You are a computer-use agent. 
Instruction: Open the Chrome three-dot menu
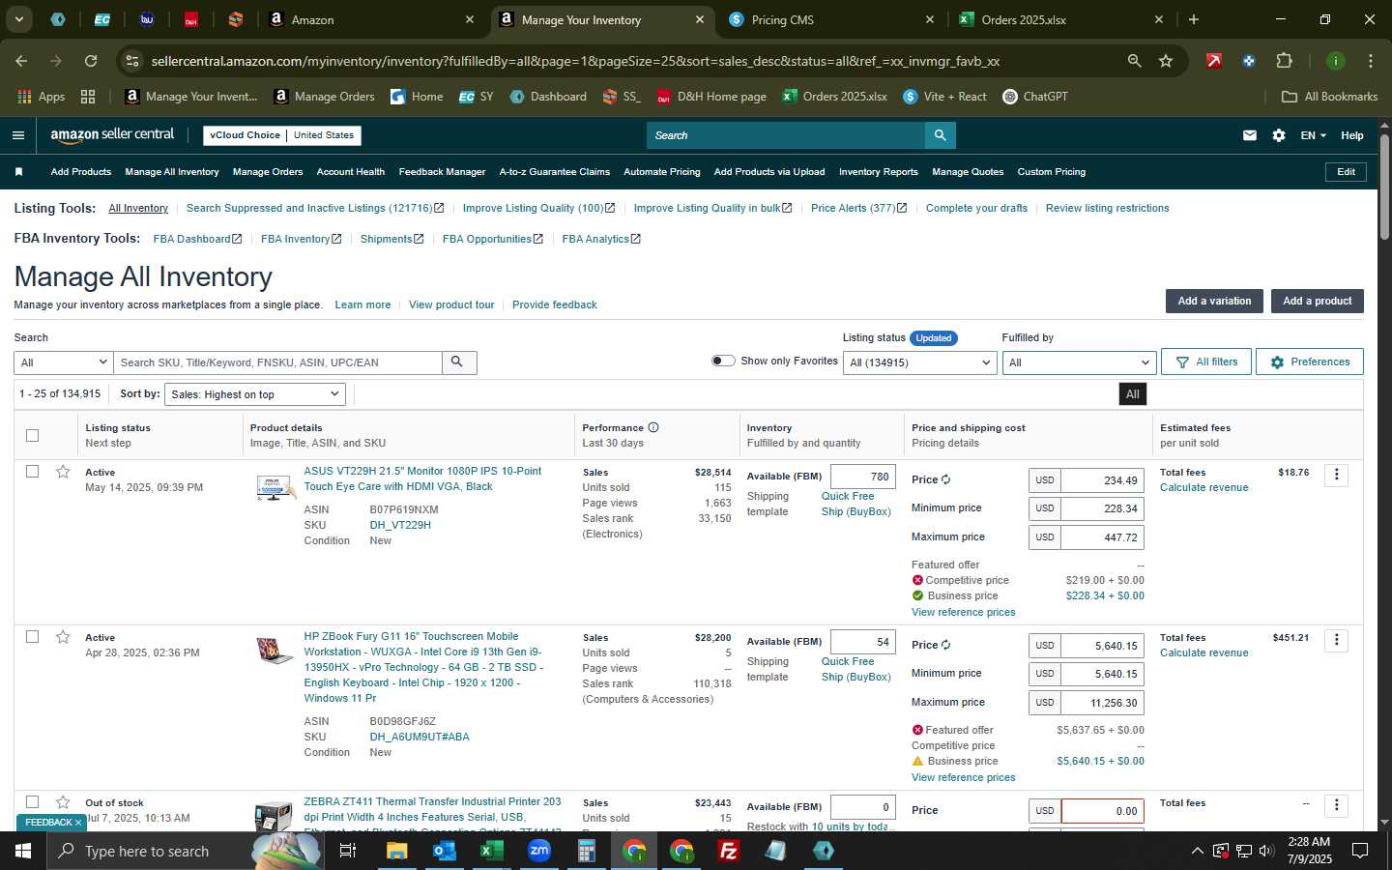pyautogui.click(x=1370, y=61)
